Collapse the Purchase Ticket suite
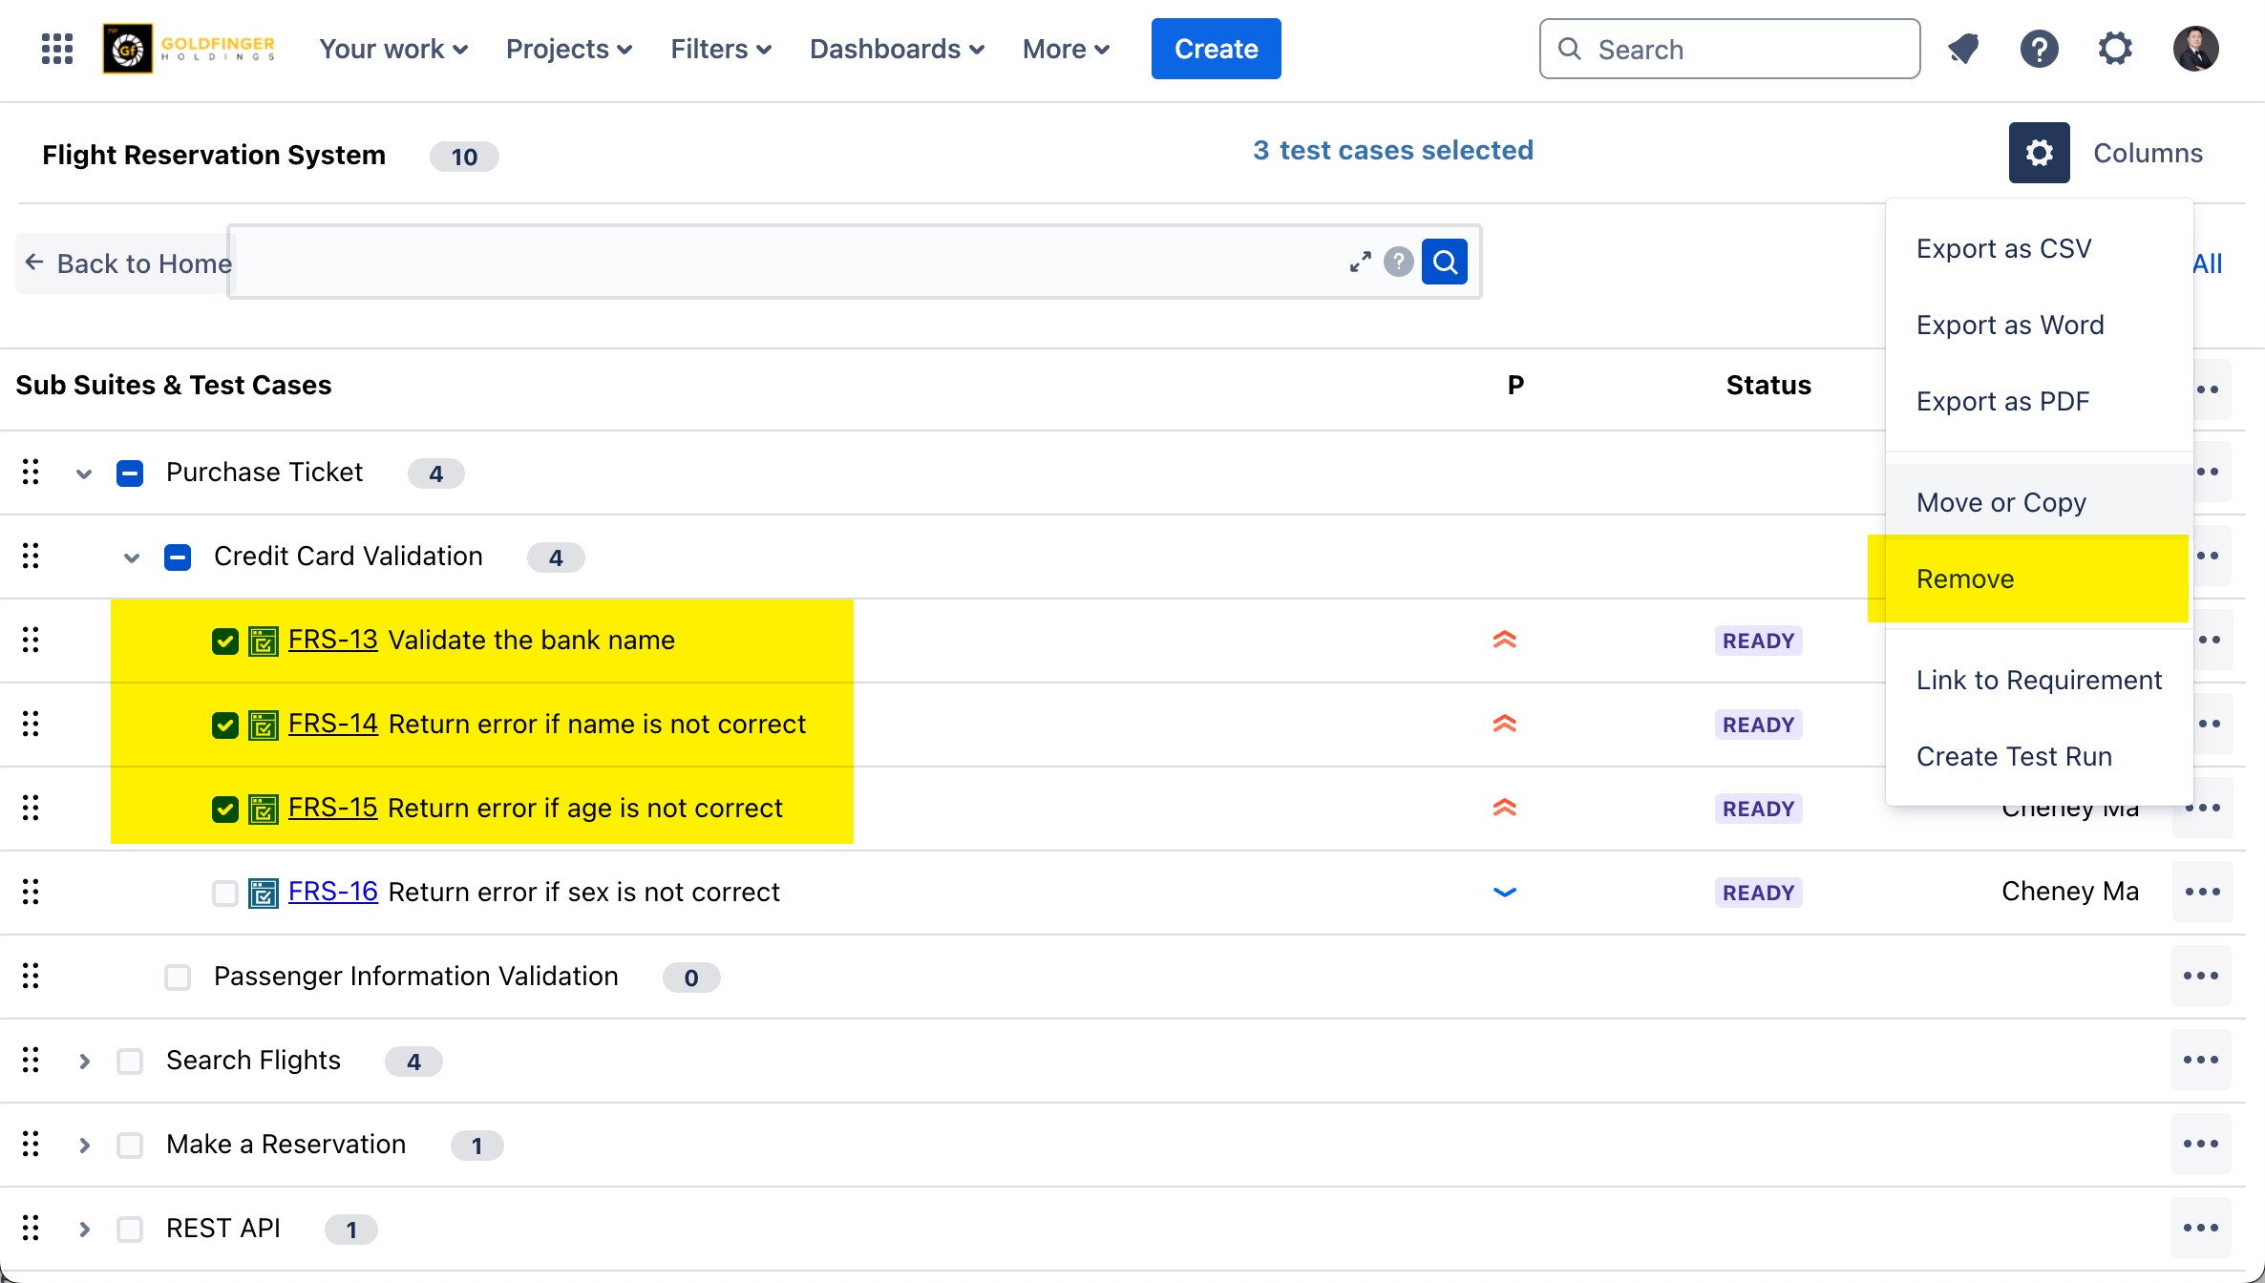2265x1283 pixels. (x=84, y=473)
